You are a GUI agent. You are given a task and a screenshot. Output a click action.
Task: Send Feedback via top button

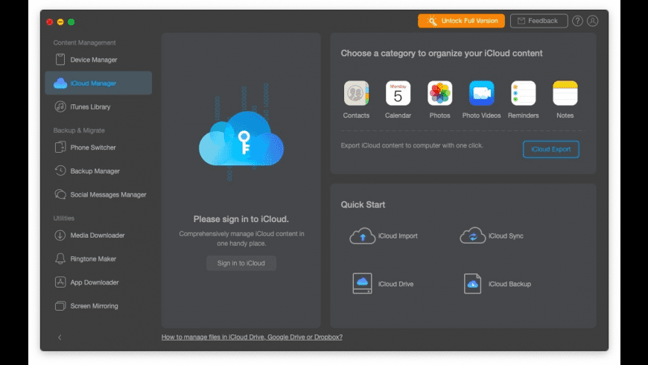(539, 21)
